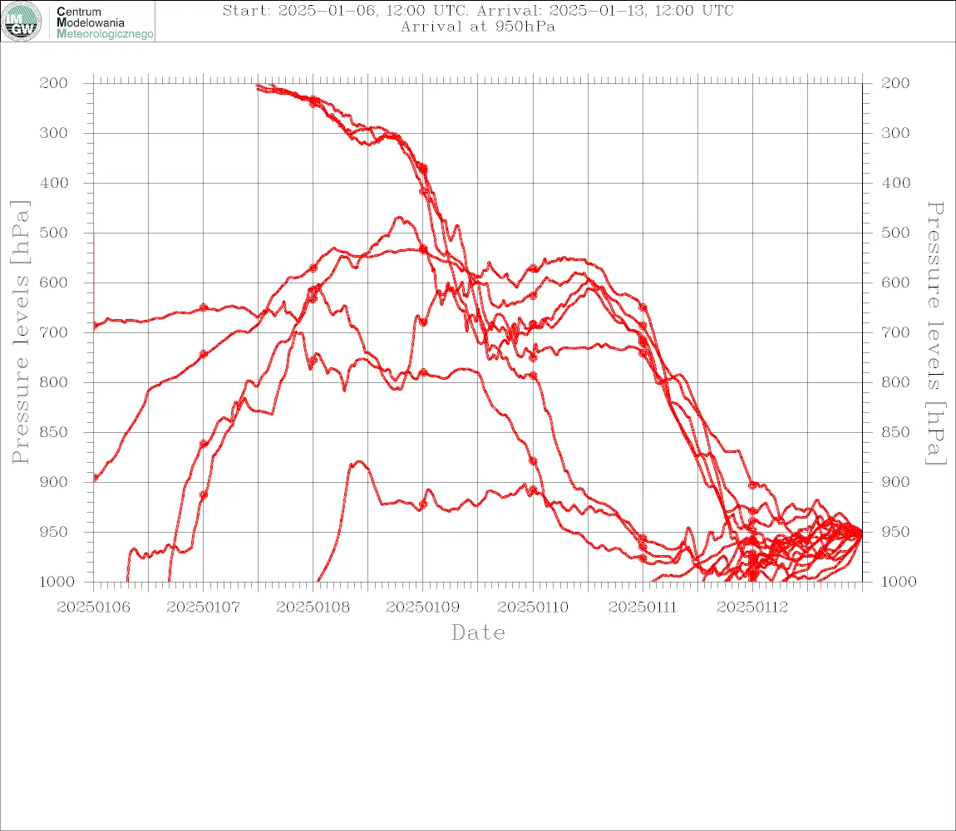
Task: Click the trajectory arrival point at 950 hPa
Action: pyautogui.click(x=860, y=532)
